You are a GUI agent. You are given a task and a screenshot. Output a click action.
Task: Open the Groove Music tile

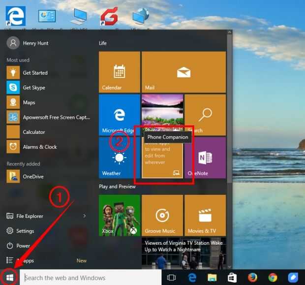point(162,216)
